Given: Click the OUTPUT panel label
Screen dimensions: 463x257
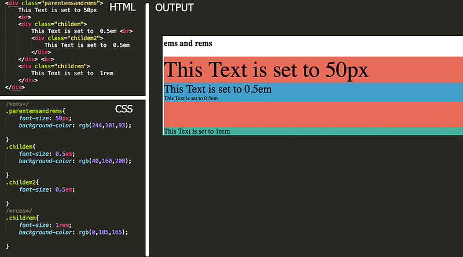Looking at the screenshot, I should pos(175,8).
